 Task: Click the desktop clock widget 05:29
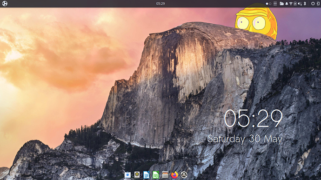[x=253, y=118]
